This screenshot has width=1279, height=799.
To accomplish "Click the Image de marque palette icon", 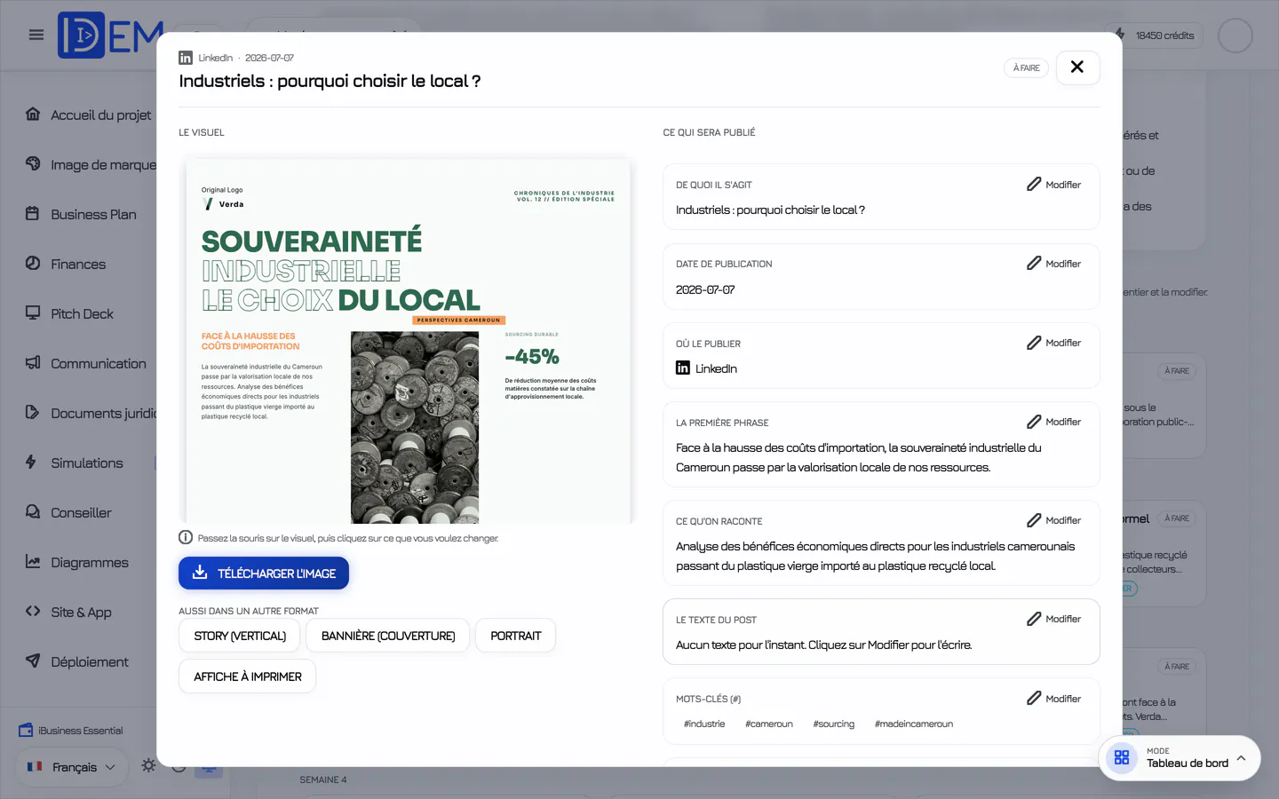I will 33,163.
